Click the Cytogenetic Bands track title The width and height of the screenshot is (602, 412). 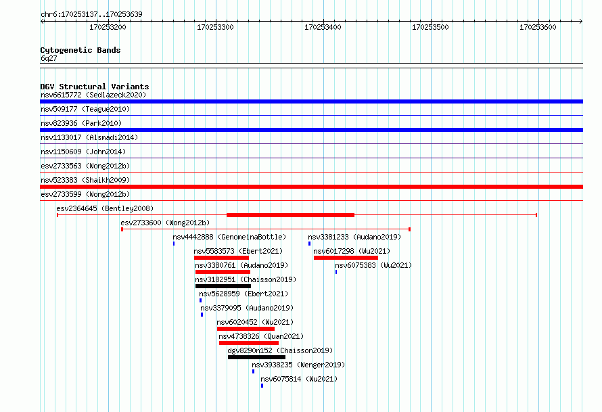point(80,50)
